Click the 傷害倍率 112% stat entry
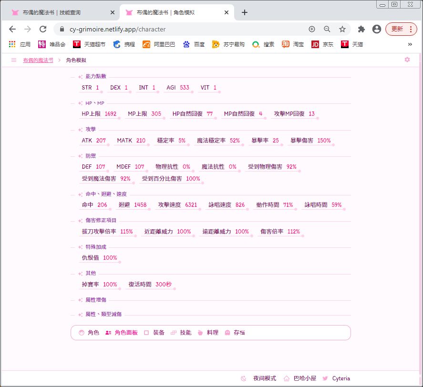 pos(280,232)
